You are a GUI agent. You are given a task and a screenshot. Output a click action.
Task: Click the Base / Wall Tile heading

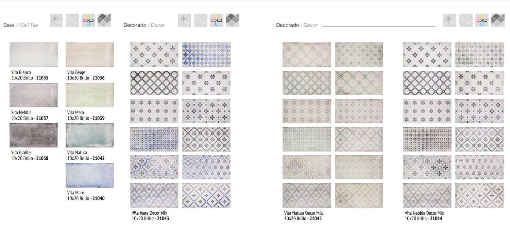pyautogui.click(x=21, y=25)
